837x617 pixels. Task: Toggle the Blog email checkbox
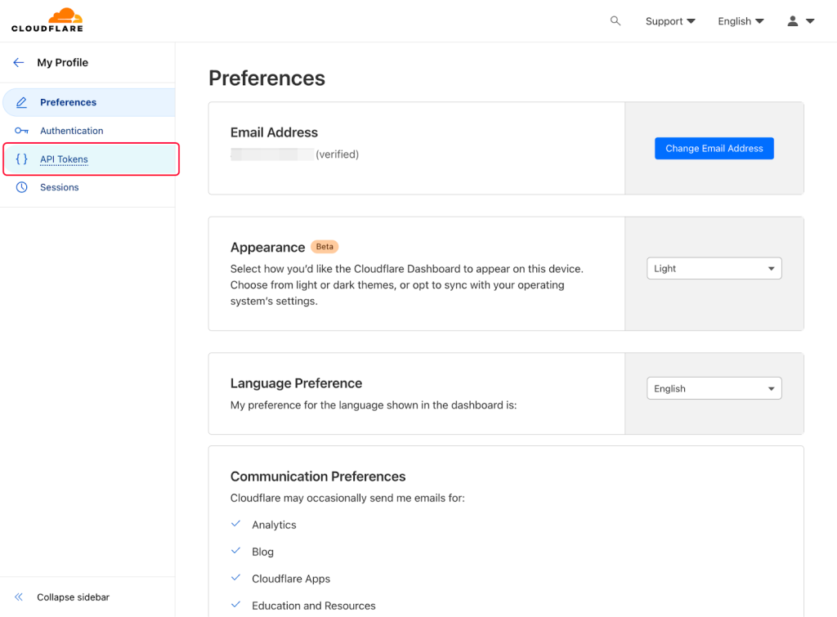coord(236,552)
